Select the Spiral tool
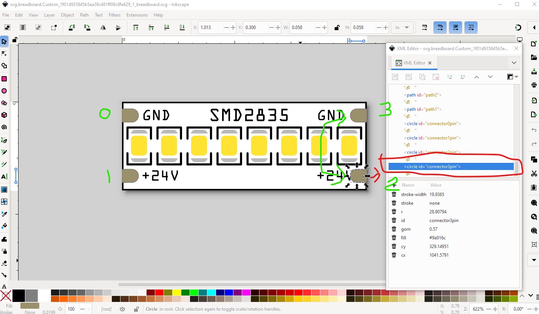Image resolution: width=539 pixels, height=314 pixels. [4, 127]
